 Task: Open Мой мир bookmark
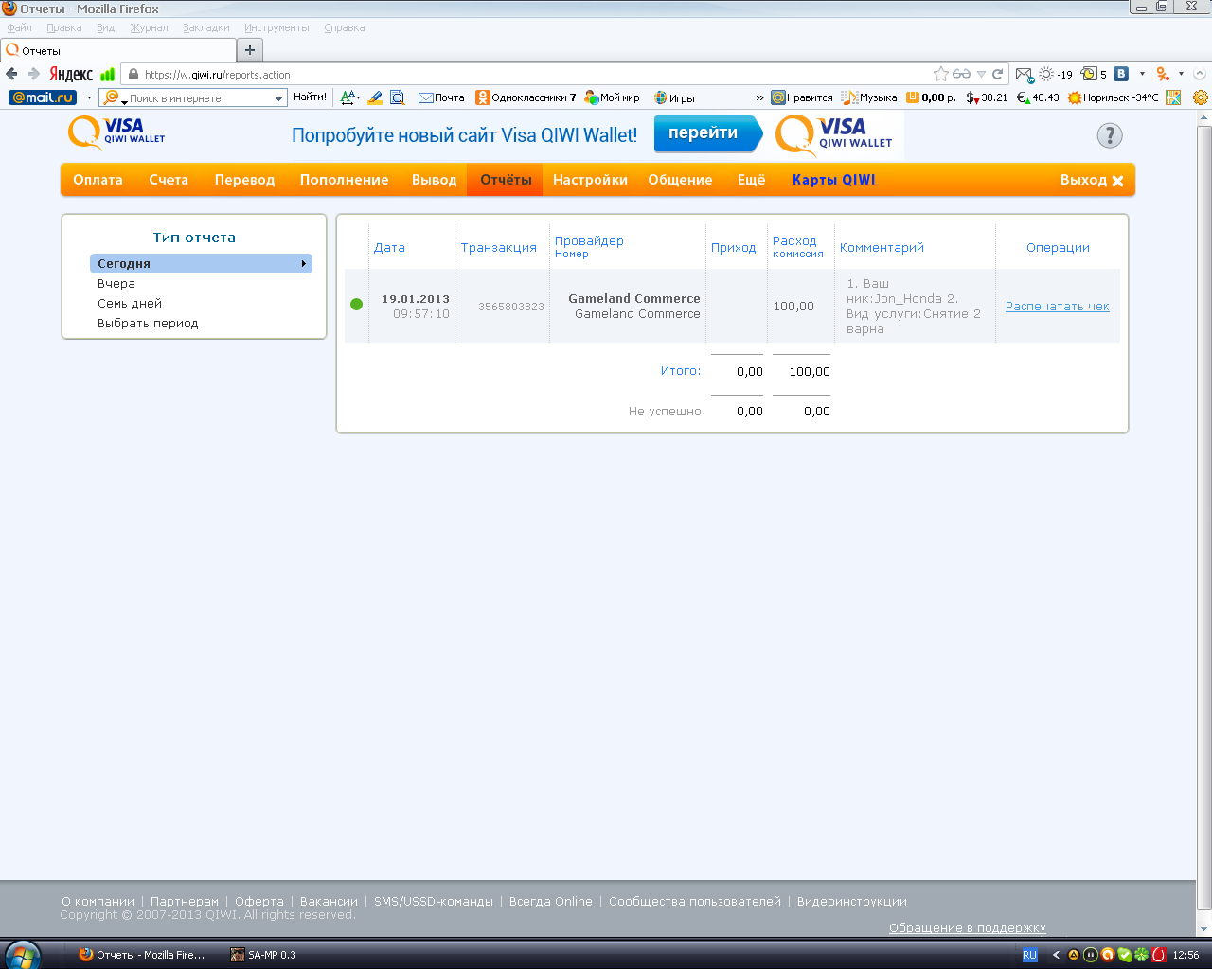[x=612, y=97]
